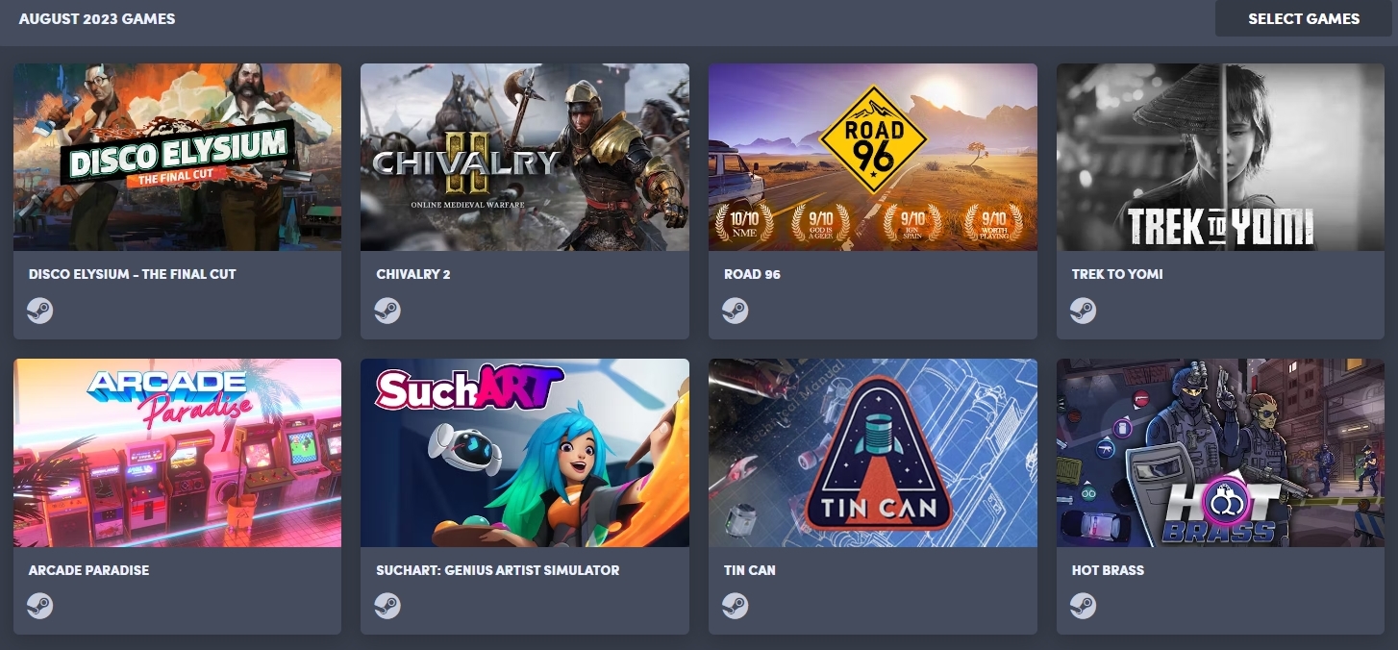
Task: Click the Disco Elysium - The Final Cut title
Action: [133, 274]
